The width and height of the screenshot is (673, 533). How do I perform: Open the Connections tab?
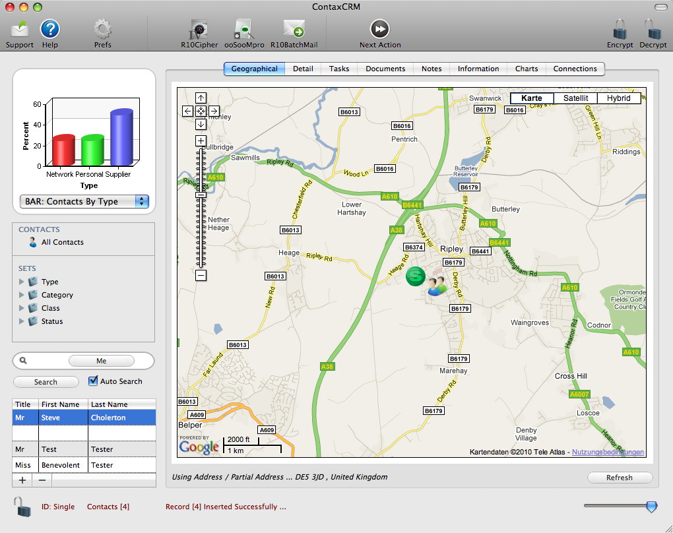[x=575, y=69]
